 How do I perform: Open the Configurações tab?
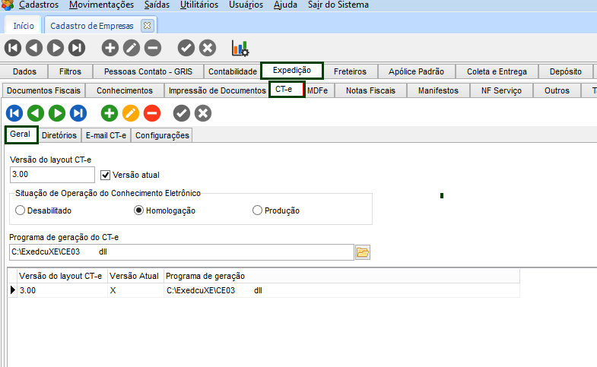click(x=162, y=135)
